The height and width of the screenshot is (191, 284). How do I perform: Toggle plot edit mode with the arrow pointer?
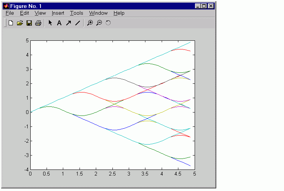point(50,23)
